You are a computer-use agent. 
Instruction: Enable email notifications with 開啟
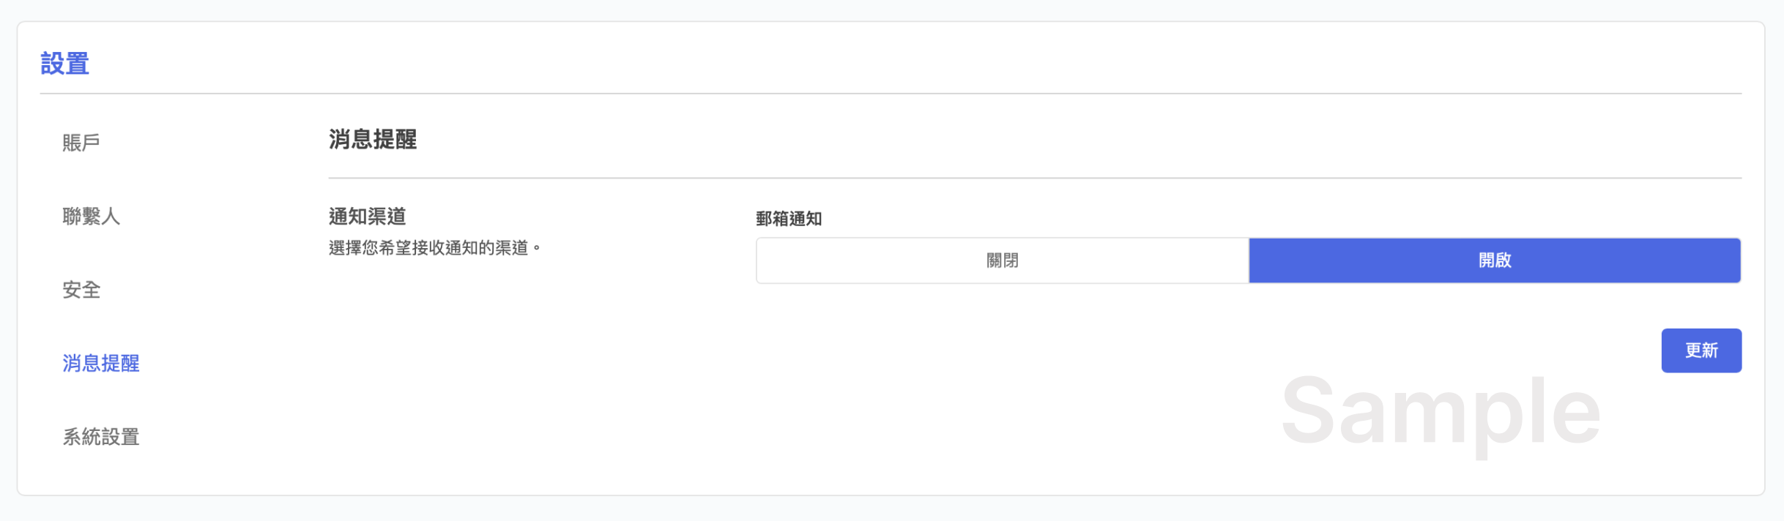1495,260
